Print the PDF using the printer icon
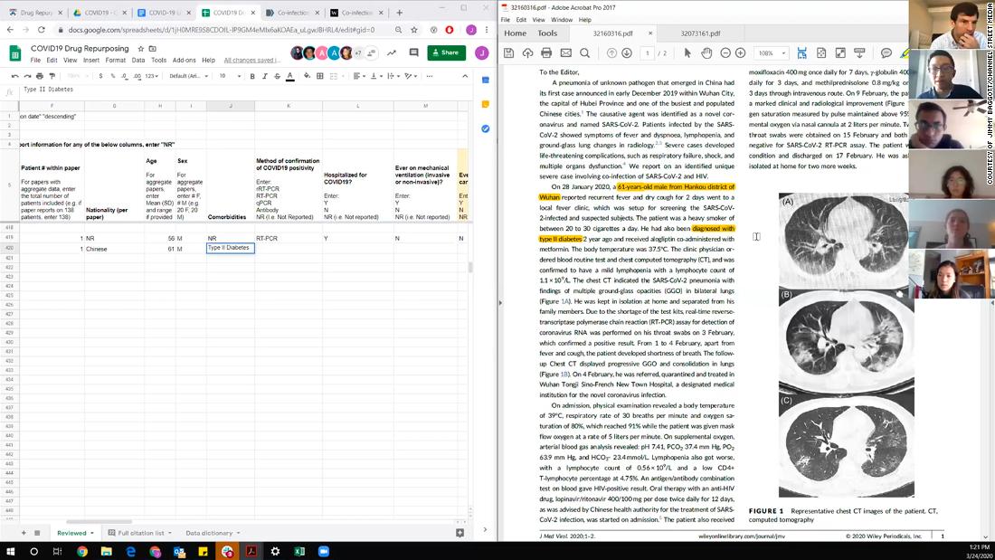The height and width of the screenshot is (560, 995). coord(547,53)
